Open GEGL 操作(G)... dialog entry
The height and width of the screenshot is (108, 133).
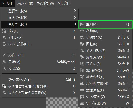click(x=39, y=44)
